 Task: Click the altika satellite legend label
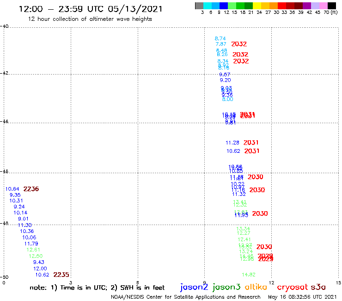click(x=256, y=287)
